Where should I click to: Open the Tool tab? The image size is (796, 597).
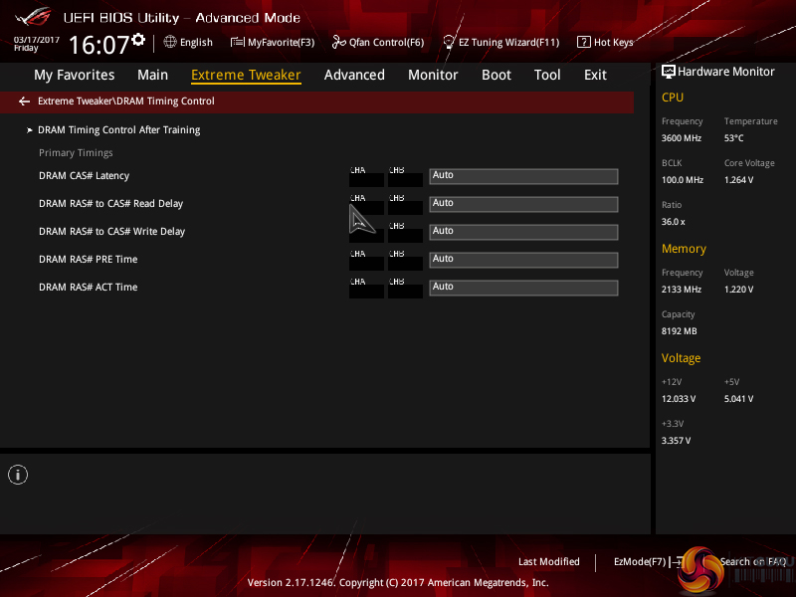pos(547,76)
